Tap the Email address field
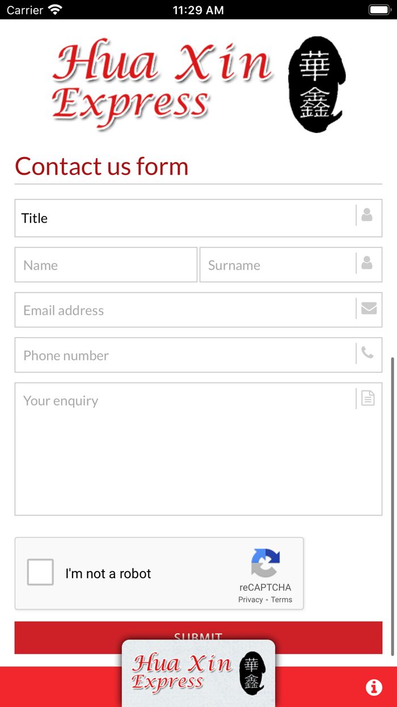Viewport: 397px width, 707px height. pos(184,310)
